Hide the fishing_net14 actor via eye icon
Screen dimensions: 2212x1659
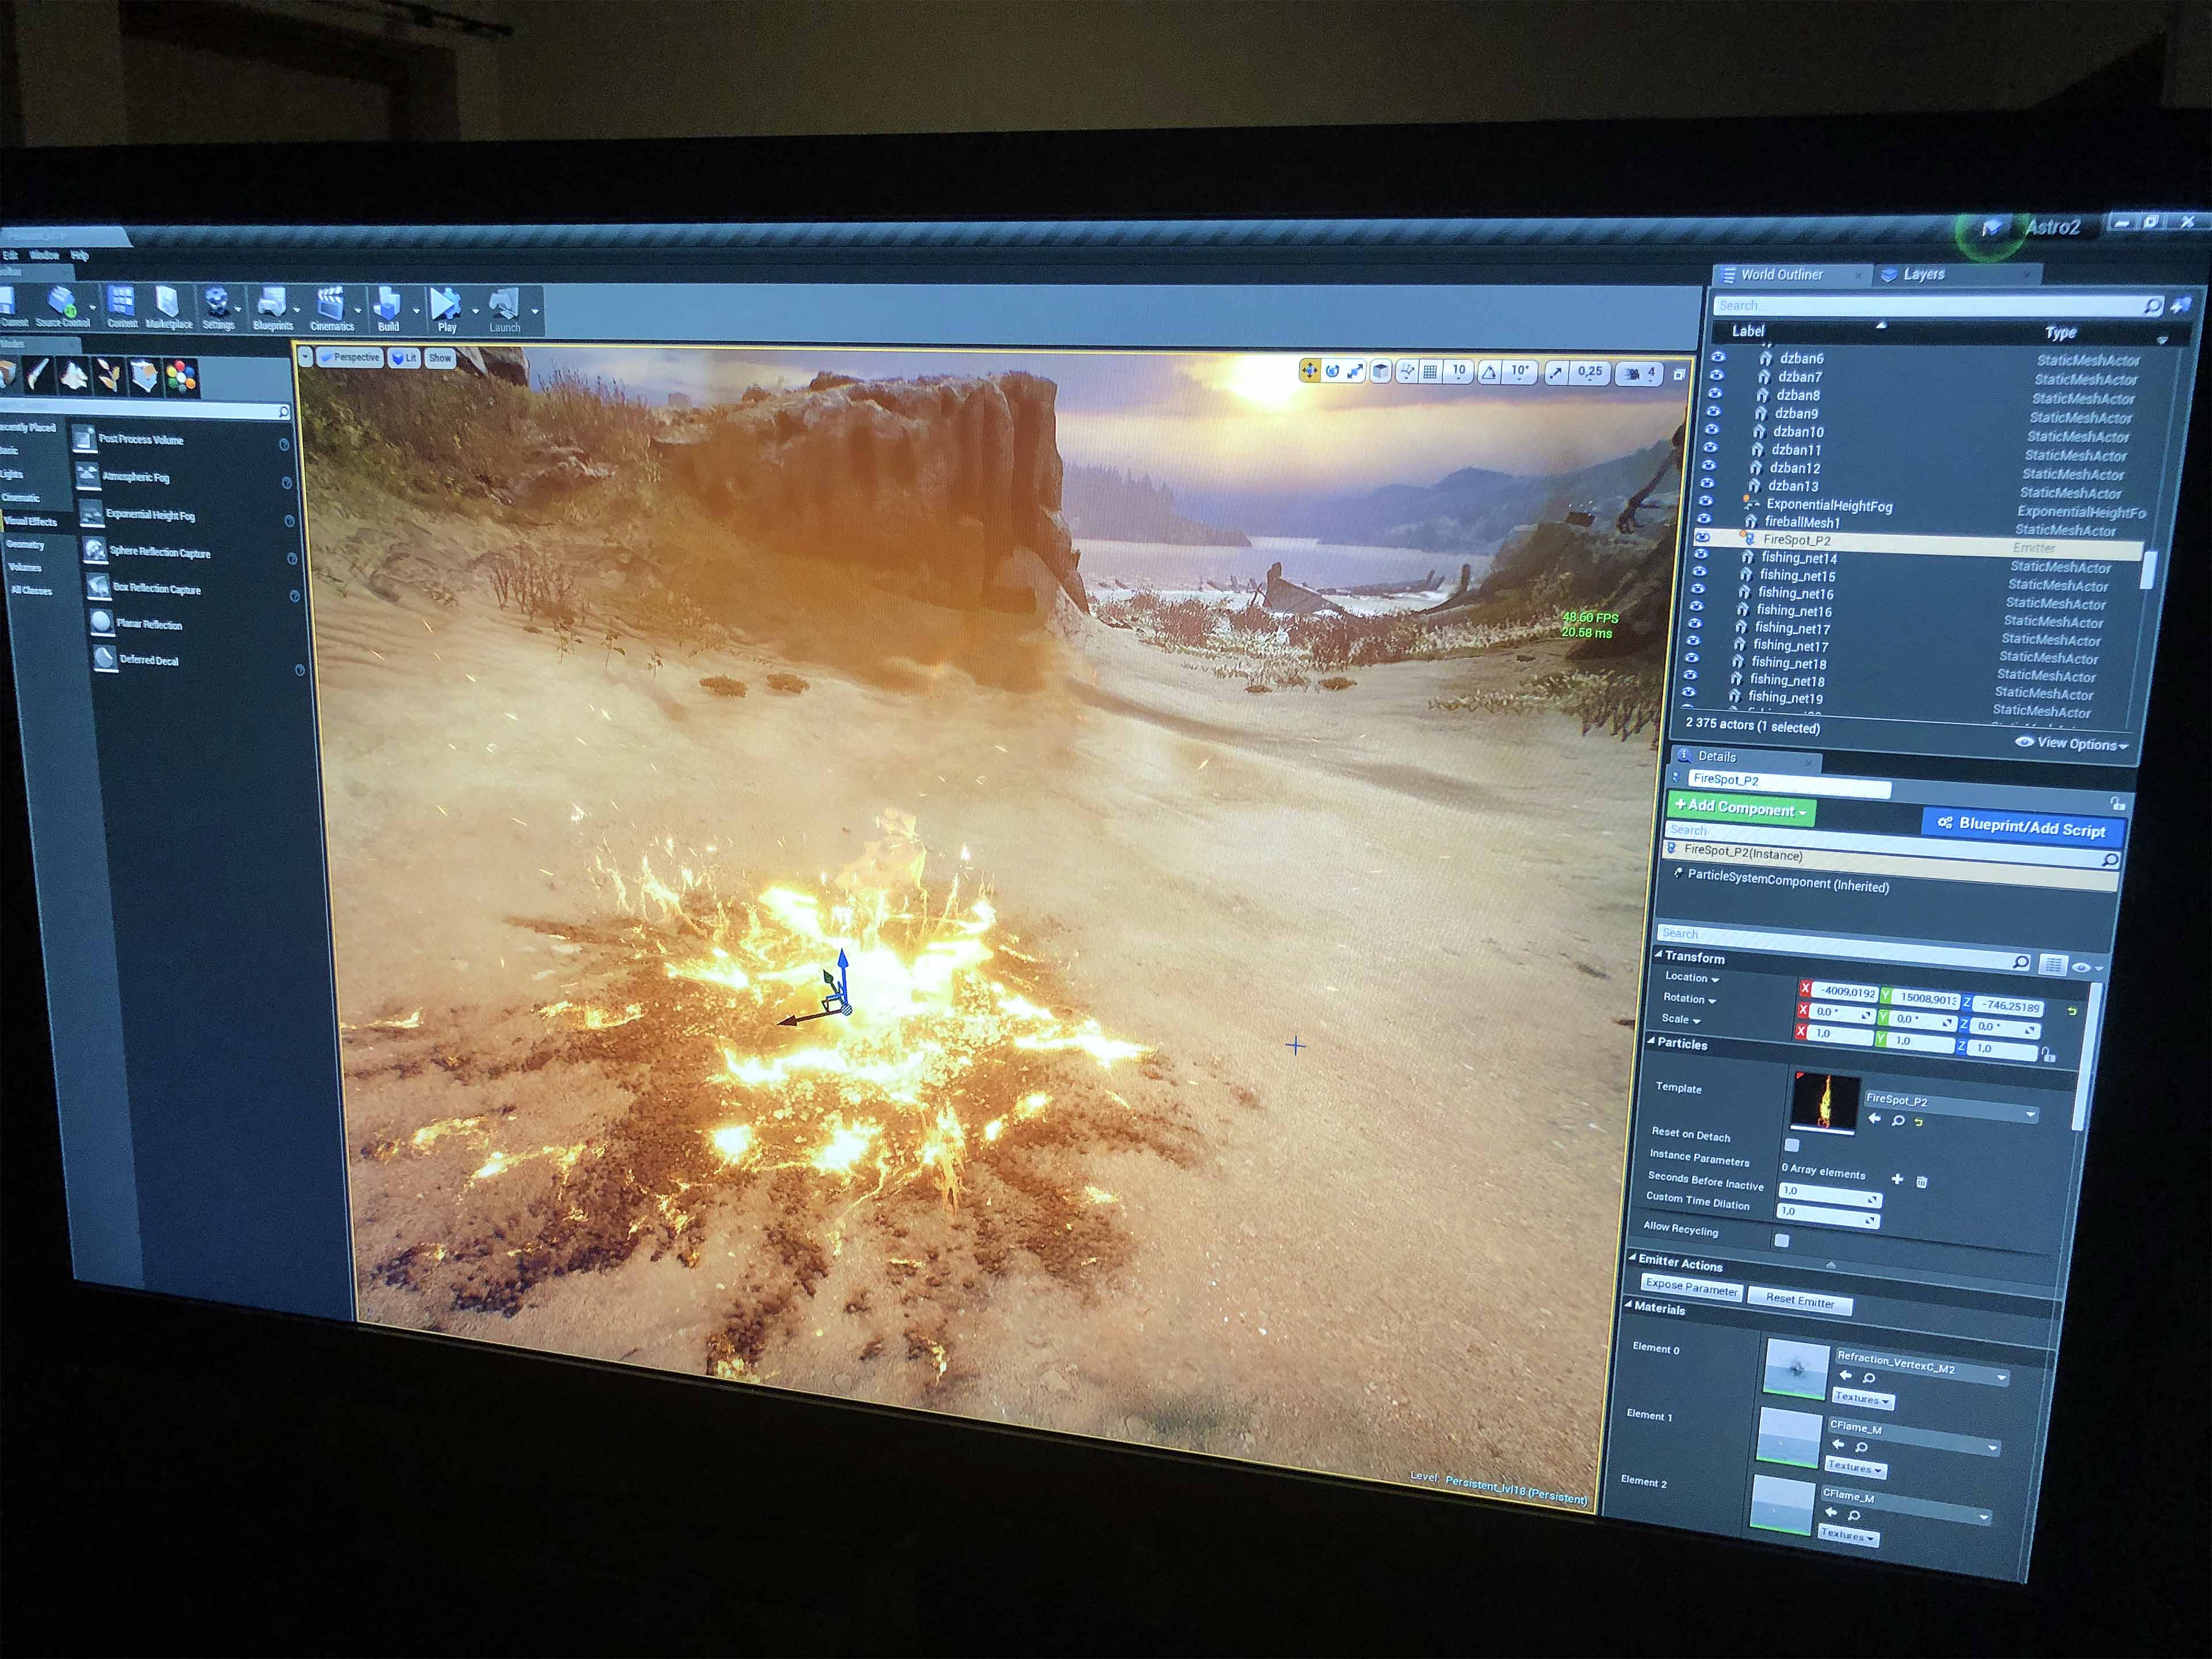pos(1701,555)
